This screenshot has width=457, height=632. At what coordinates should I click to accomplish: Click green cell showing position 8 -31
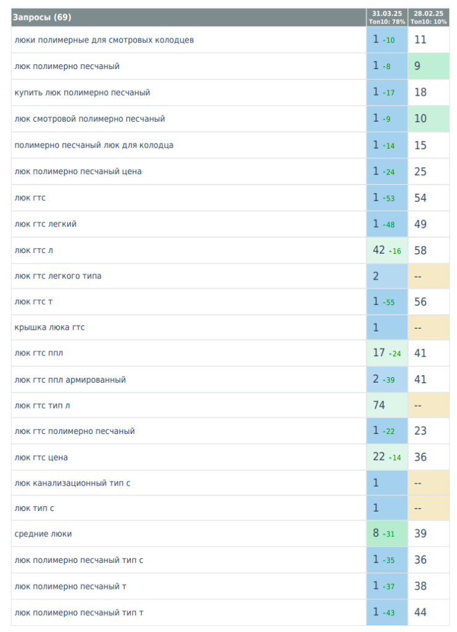387,534
